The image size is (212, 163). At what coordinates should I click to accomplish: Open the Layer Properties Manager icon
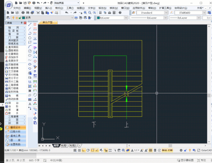coord(8,18)
